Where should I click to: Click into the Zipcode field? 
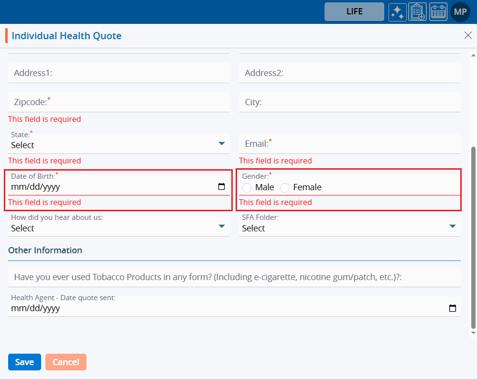tap(119, 102)
